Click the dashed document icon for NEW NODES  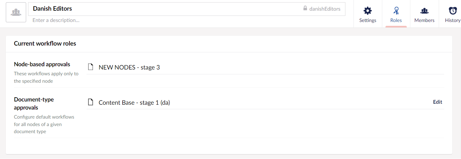(91, 67)
